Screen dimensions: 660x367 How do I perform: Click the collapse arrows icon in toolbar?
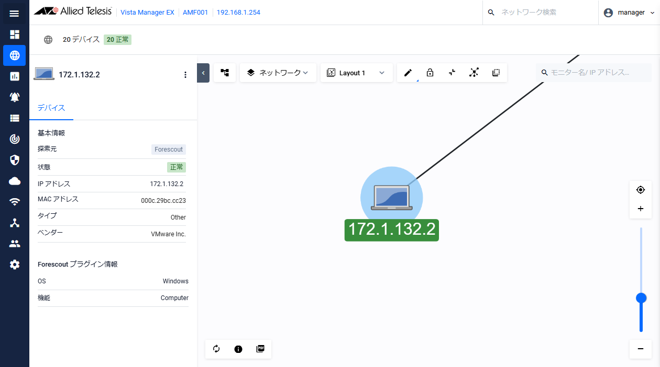coord(452,73)
